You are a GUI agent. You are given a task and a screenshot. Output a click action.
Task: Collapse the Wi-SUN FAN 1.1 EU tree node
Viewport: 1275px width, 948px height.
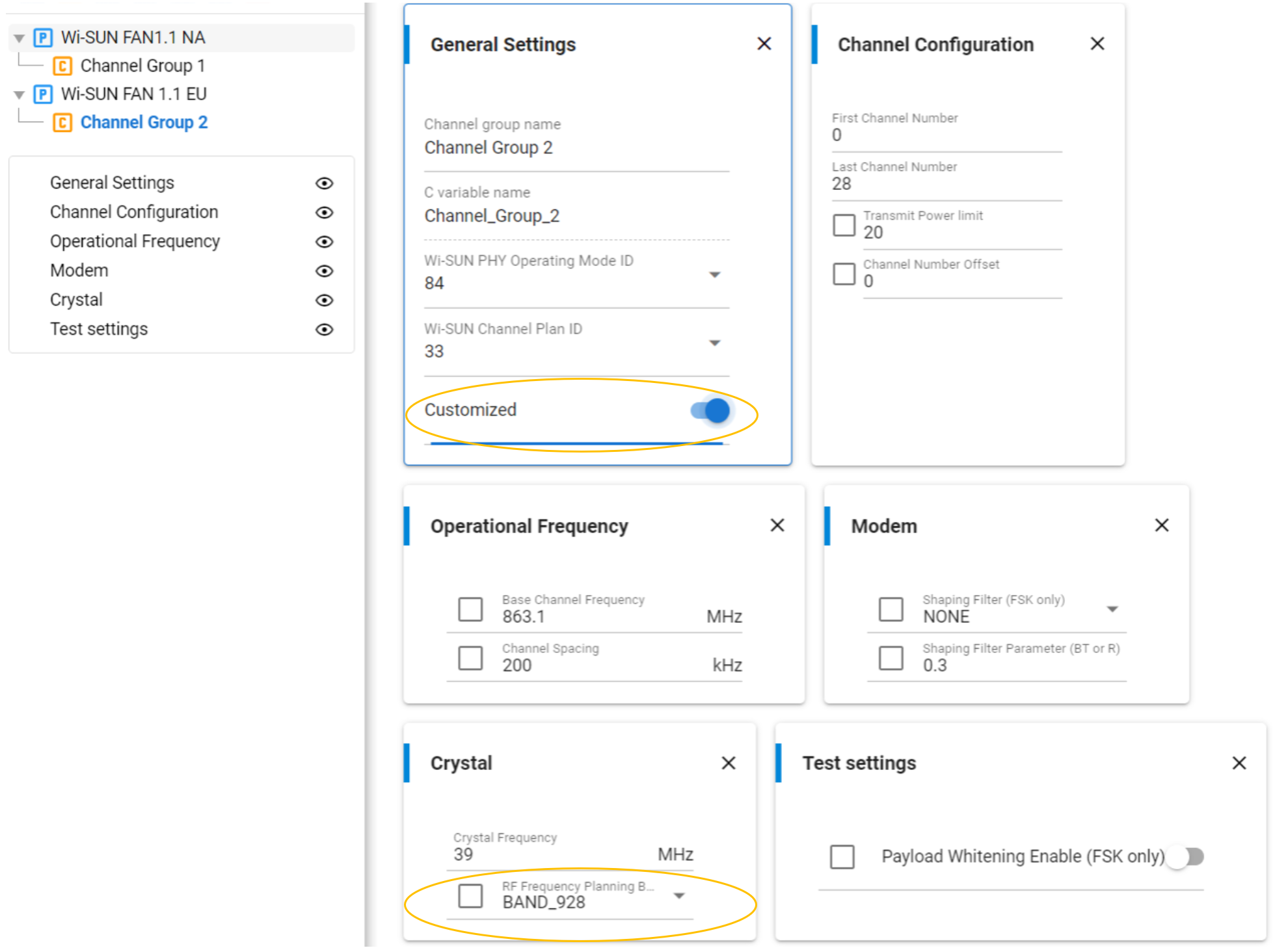tap(20, 95)
